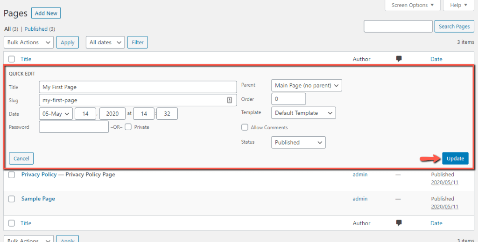
Task: Click the top '3 items' count text
Action: pos(465,42)
